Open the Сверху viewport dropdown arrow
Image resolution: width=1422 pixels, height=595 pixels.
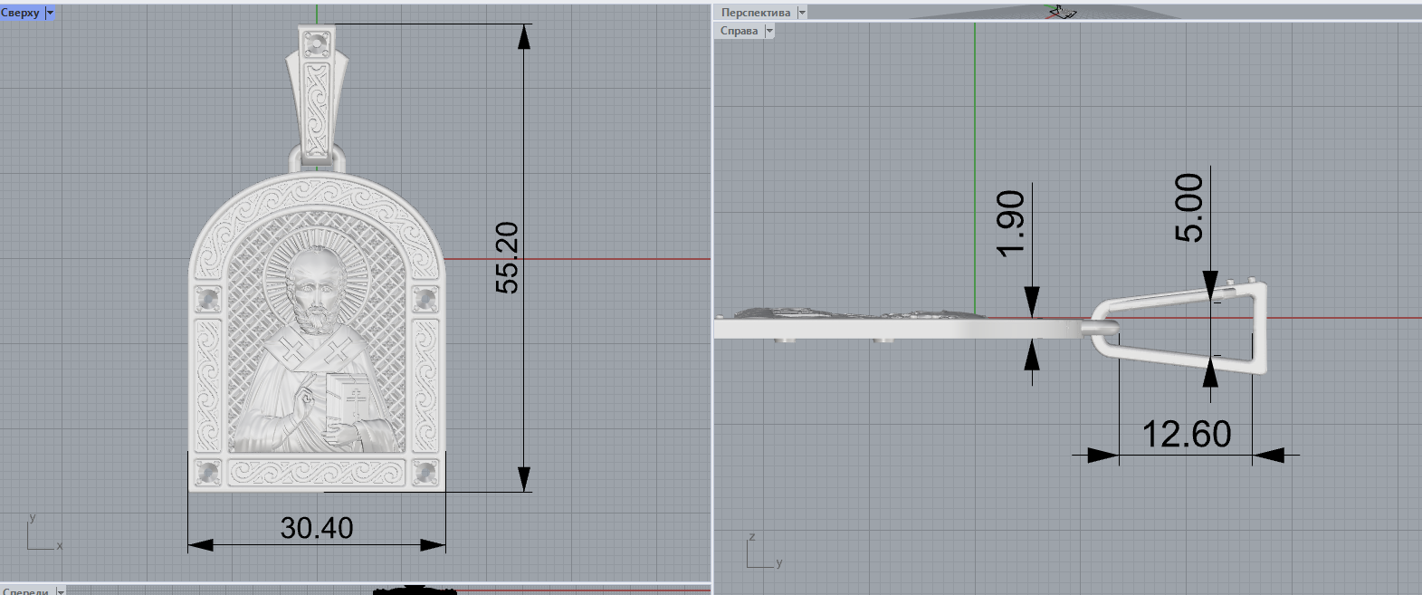[50, 13]
